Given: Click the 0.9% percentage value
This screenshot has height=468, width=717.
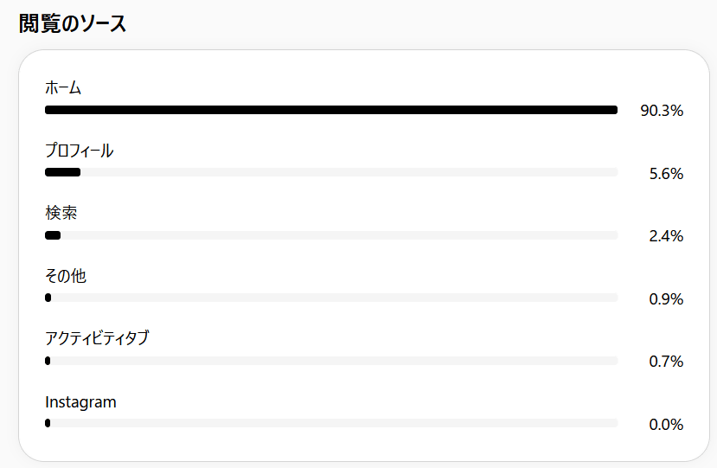Looking at the screenshot, I should tap(666, 299).
